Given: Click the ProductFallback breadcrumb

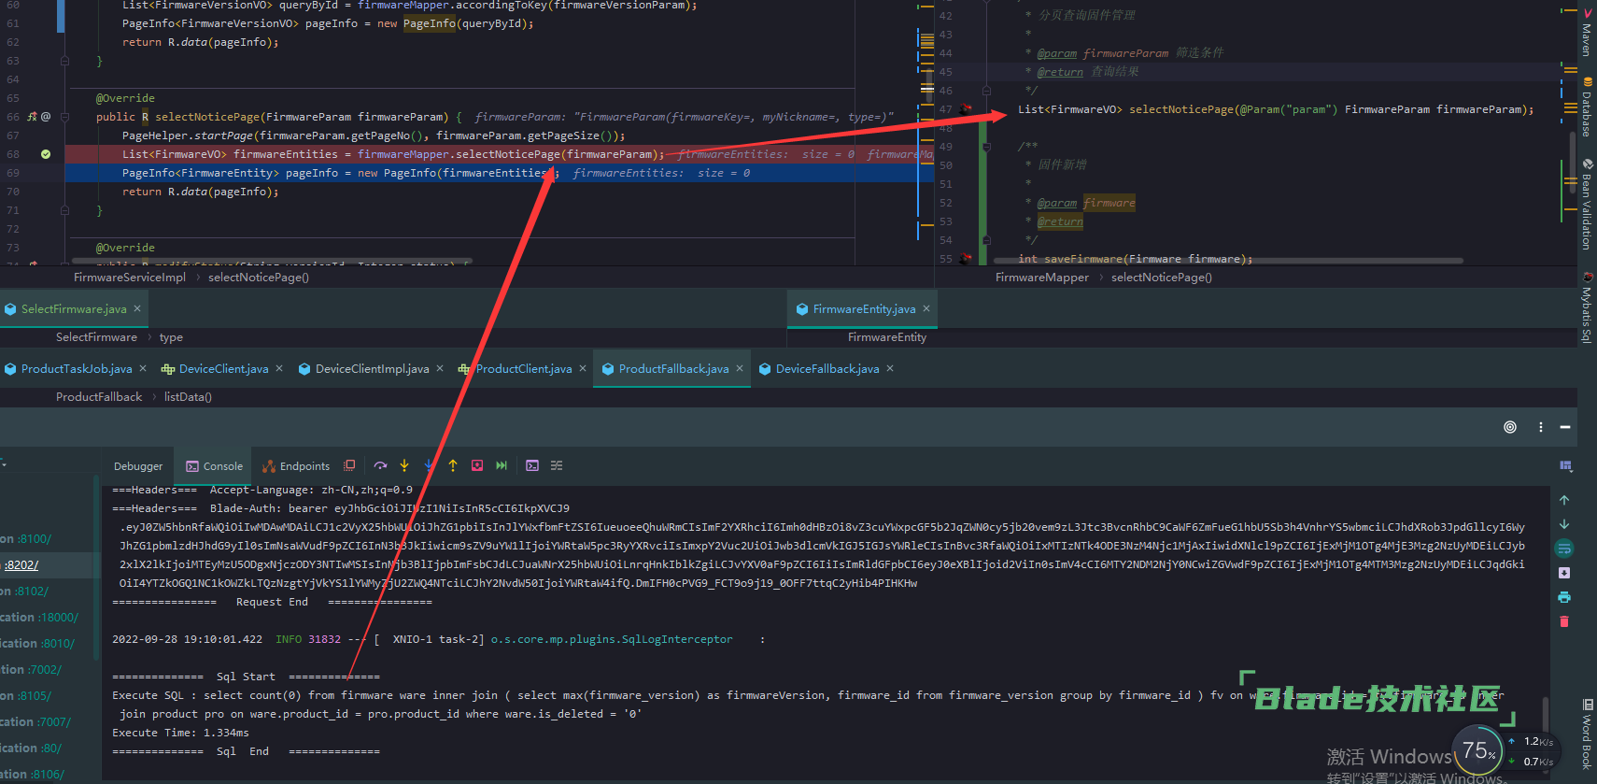Looking at the screenshot, I should pyautogui.click(x=99, y=397).
